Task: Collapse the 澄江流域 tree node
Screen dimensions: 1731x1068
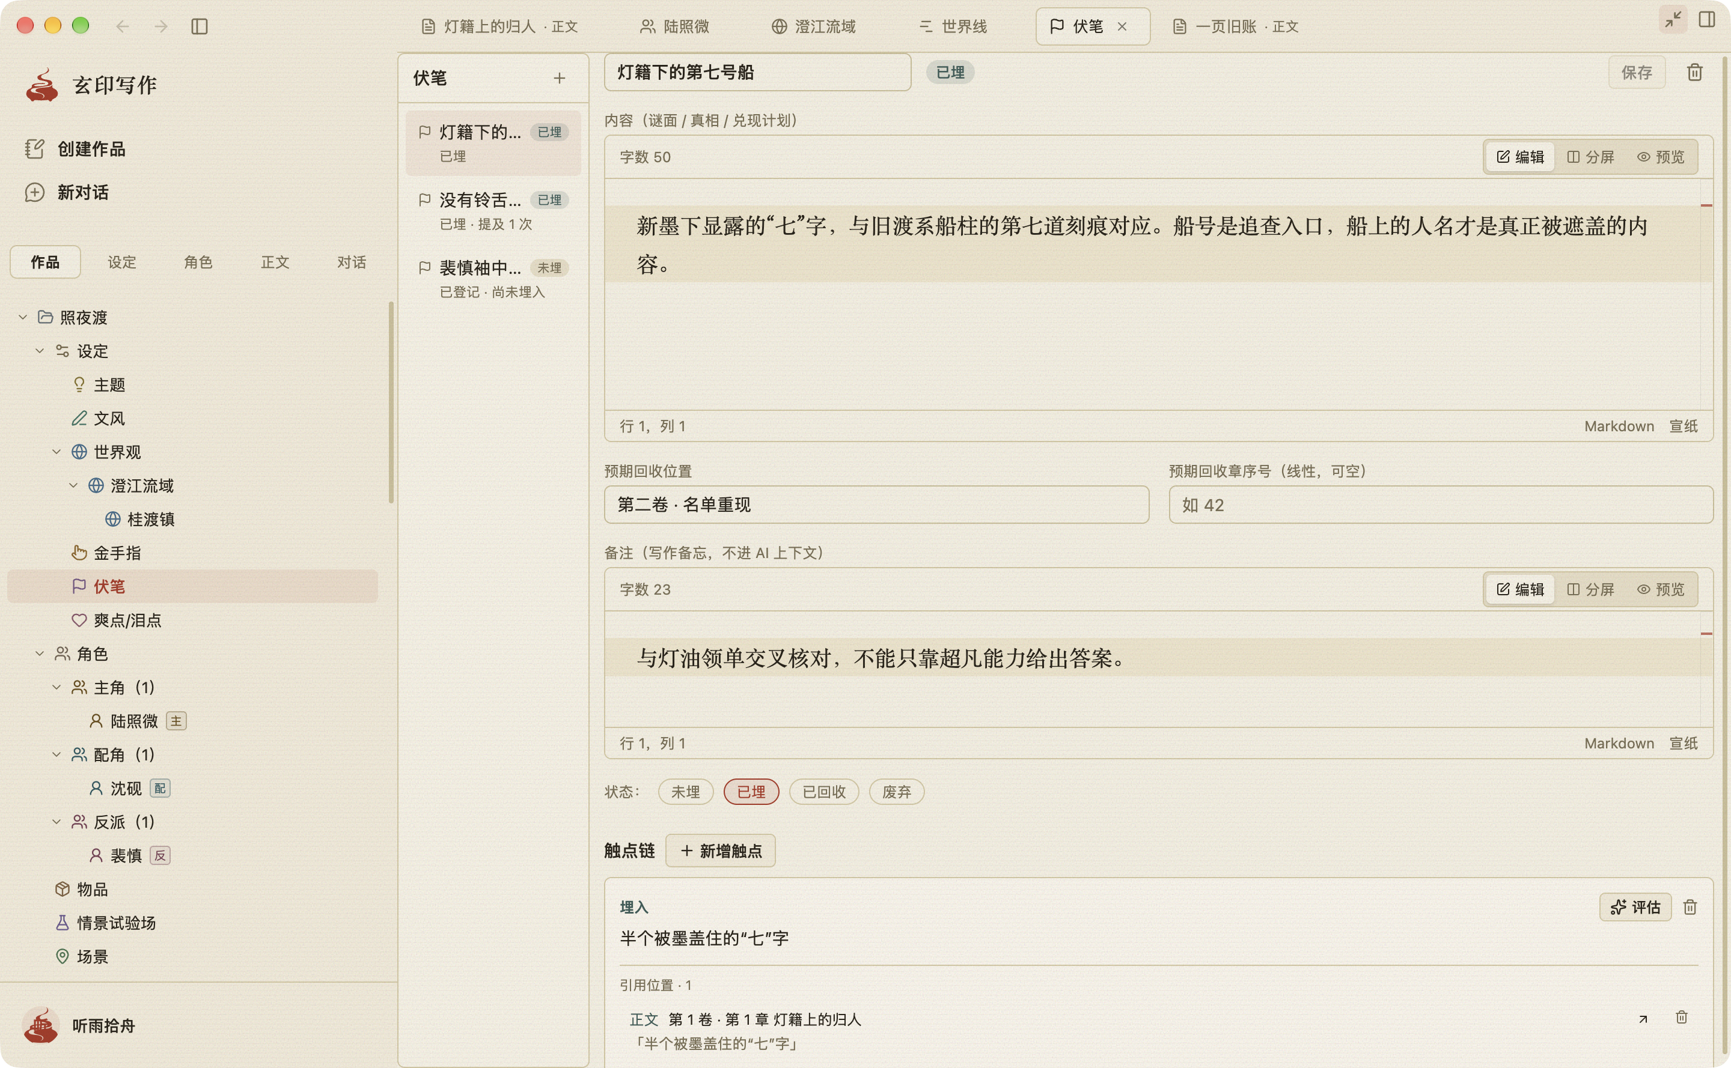Action: click(73, 485)
